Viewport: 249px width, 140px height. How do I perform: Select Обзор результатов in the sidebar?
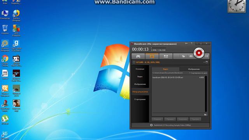(140, 92)
